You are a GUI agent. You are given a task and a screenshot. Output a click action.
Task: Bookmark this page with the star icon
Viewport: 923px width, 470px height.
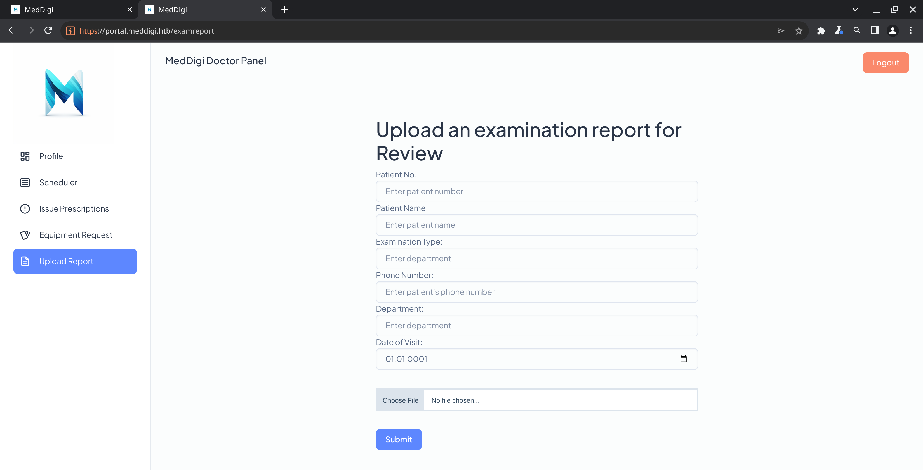coord(799,31)
